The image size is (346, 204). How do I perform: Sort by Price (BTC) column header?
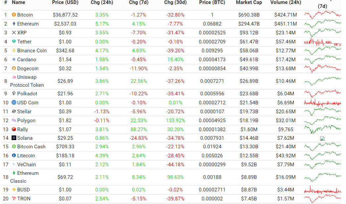[212, 2]
